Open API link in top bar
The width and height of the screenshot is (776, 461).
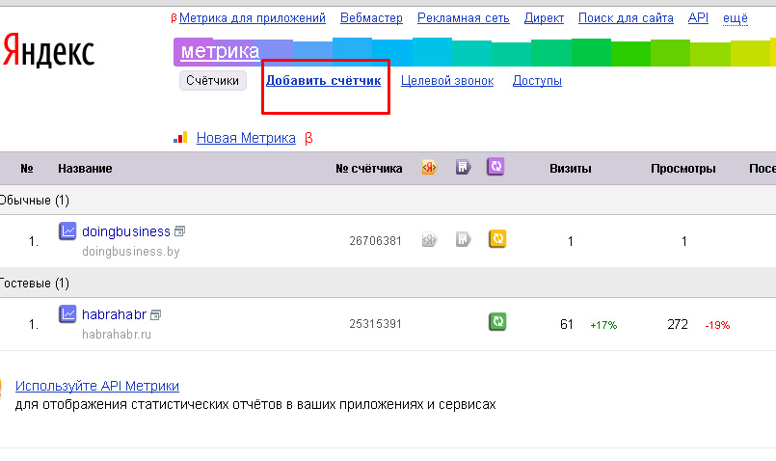[x=698, y=17]
